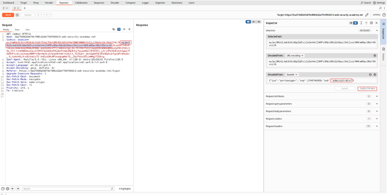Switch to Raw request view
The image size is (388, 195).
pyautogui.click(x=17, y=29)
